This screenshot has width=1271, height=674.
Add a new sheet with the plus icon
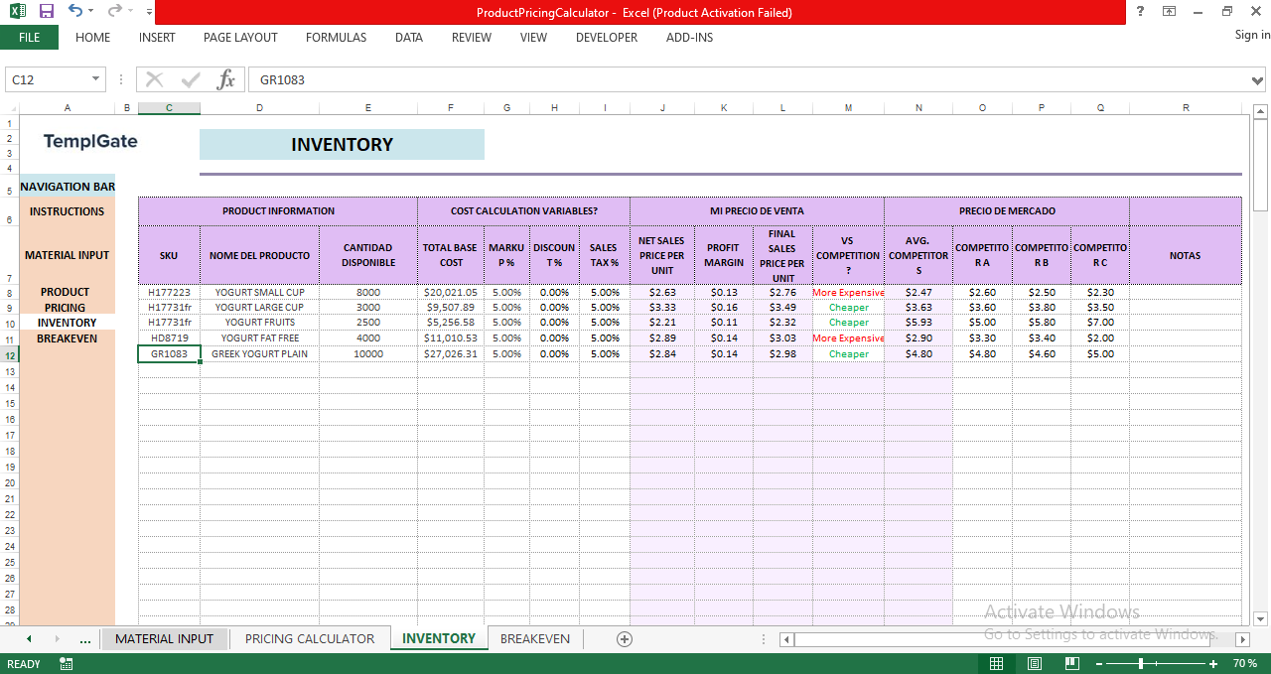tap(625, 639)
